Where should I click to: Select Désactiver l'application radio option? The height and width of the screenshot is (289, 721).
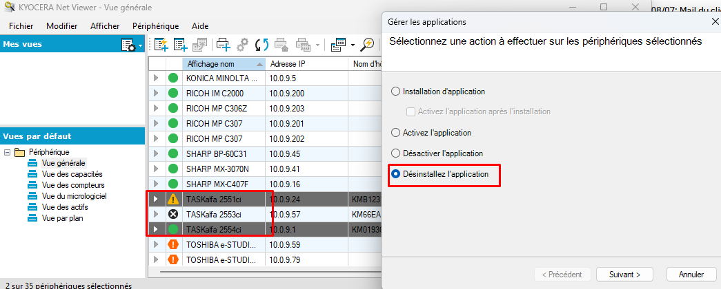(x=395, y=153)
